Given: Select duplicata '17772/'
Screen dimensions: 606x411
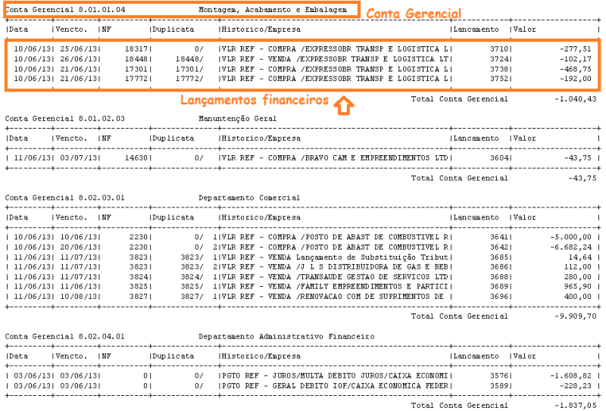Looking at the screenshot, I should coord(189,79).
